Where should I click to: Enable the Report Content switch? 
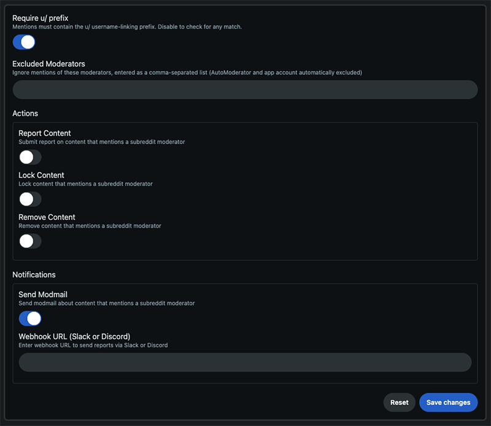pos(30,157)
